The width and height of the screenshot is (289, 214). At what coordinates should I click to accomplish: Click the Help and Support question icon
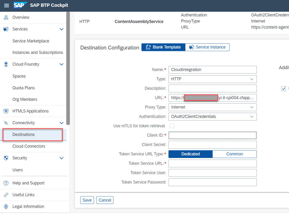point(6,183)
